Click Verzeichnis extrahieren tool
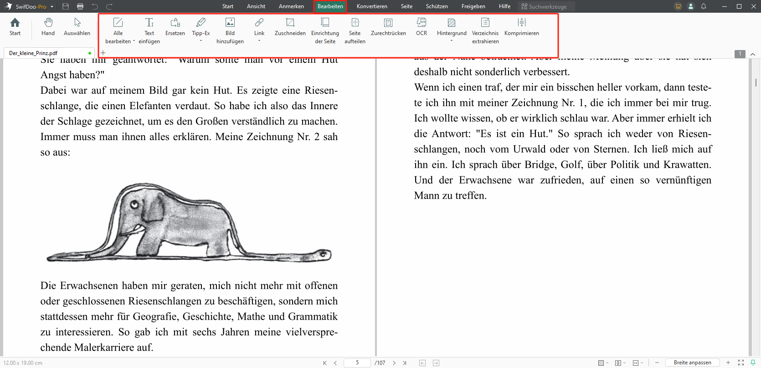Viewport: 761px width, 368px height. [485, 30]
